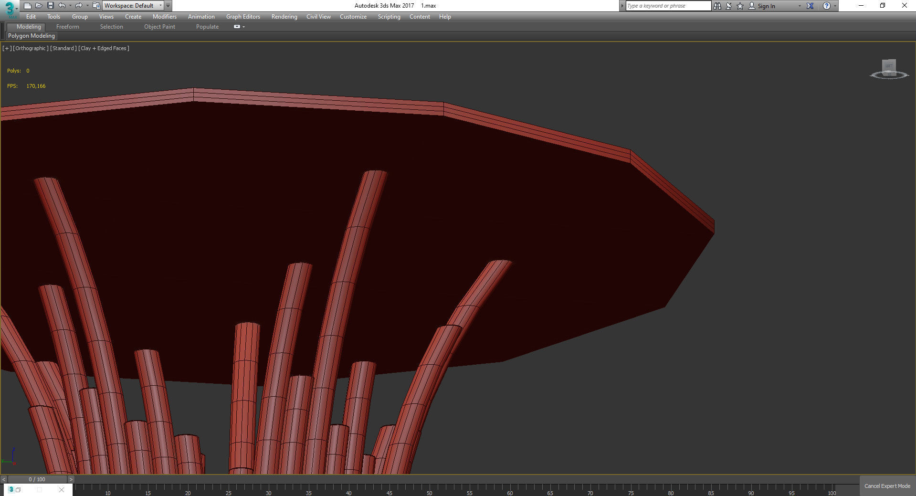
Task: Click the ViewCube in the viewport corner
Action: coord(889,69)
